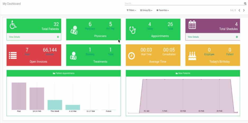Click the 00:03 Wait Time value
Screen dimensions: 248x123
[146, 50]
